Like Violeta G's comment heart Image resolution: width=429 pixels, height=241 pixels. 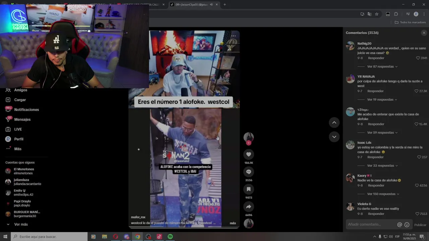coord(417,214)
